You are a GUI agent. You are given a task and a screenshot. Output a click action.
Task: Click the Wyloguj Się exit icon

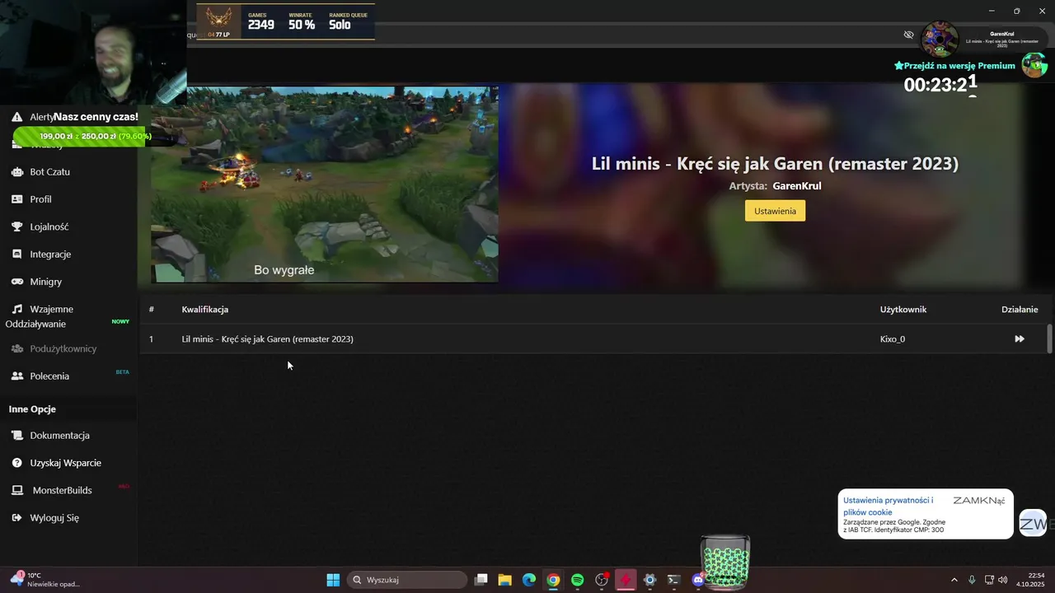[16, 518]
